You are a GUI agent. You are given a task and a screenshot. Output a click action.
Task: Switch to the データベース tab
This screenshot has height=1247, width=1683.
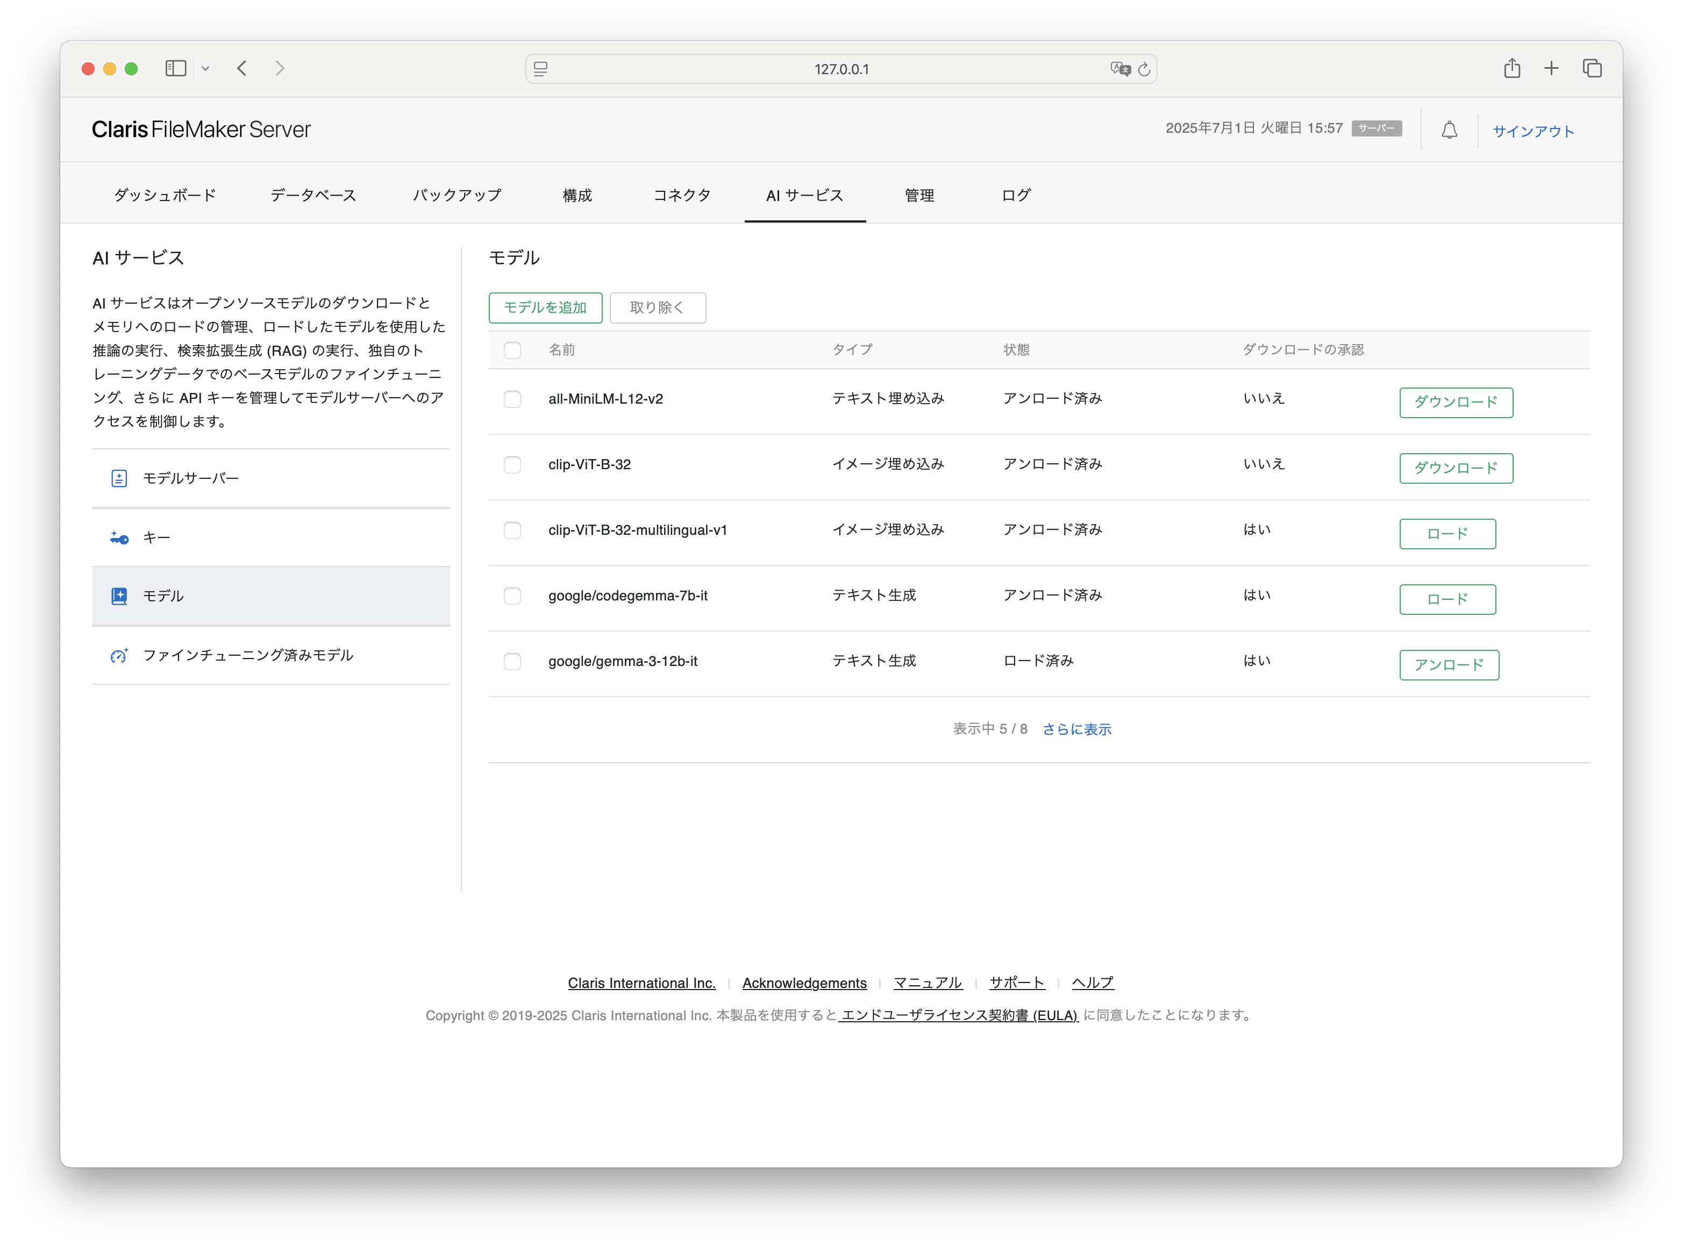313,196
